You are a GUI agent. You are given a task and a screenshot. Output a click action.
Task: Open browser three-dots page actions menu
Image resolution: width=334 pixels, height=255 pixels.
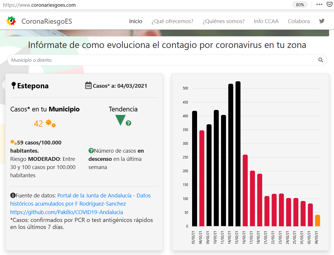point(319,4)
